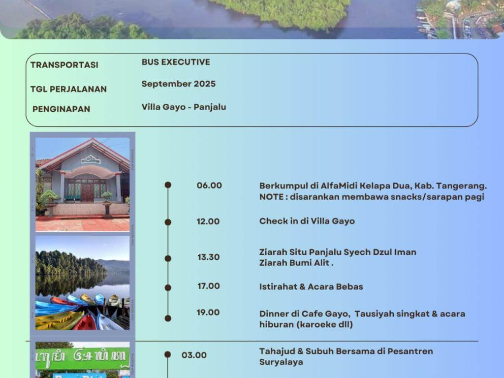This screenshot has height=378, width=504.
Task: Select the BUS EXECUTIVE text
Action: (x=176, y=62)
